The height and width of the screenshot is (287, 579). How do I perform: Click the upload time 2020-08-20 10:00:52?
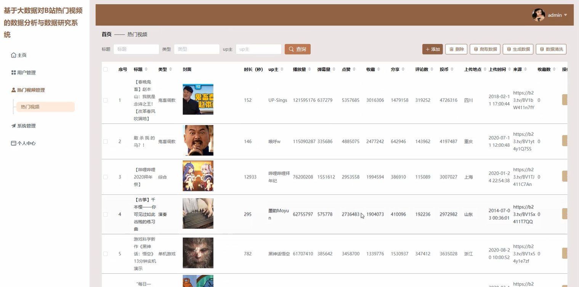point(499,254)
